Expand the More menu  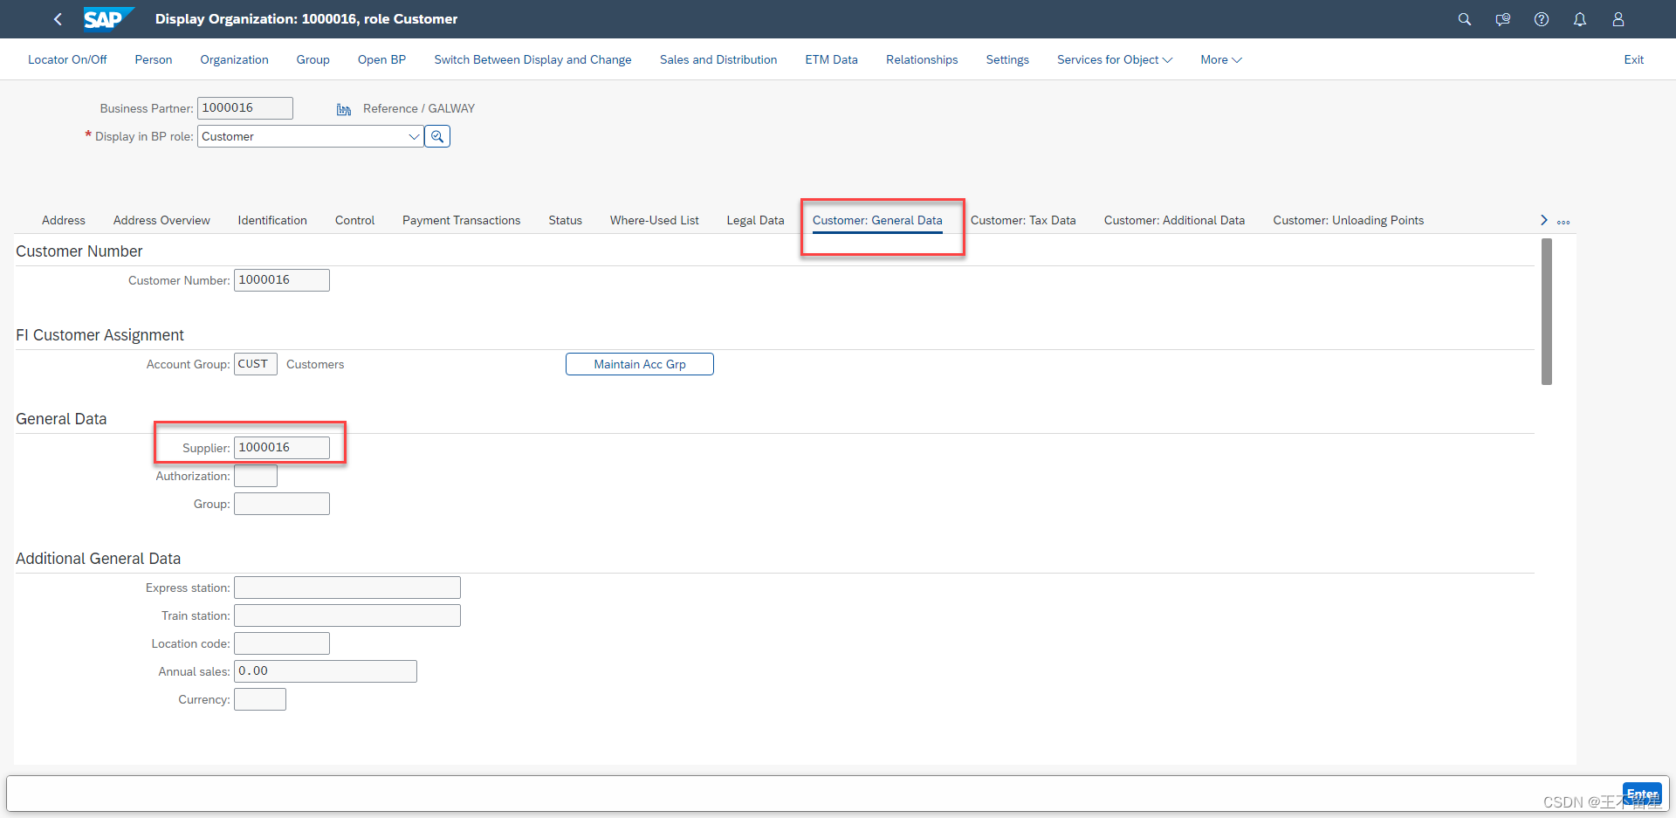[1220, 59]
